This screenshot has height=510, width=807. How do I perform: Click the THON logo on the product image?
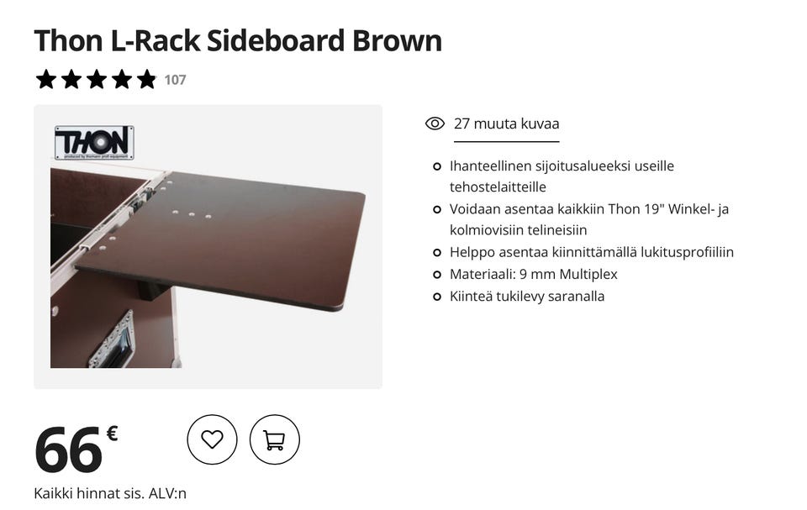tap(94, 143)
